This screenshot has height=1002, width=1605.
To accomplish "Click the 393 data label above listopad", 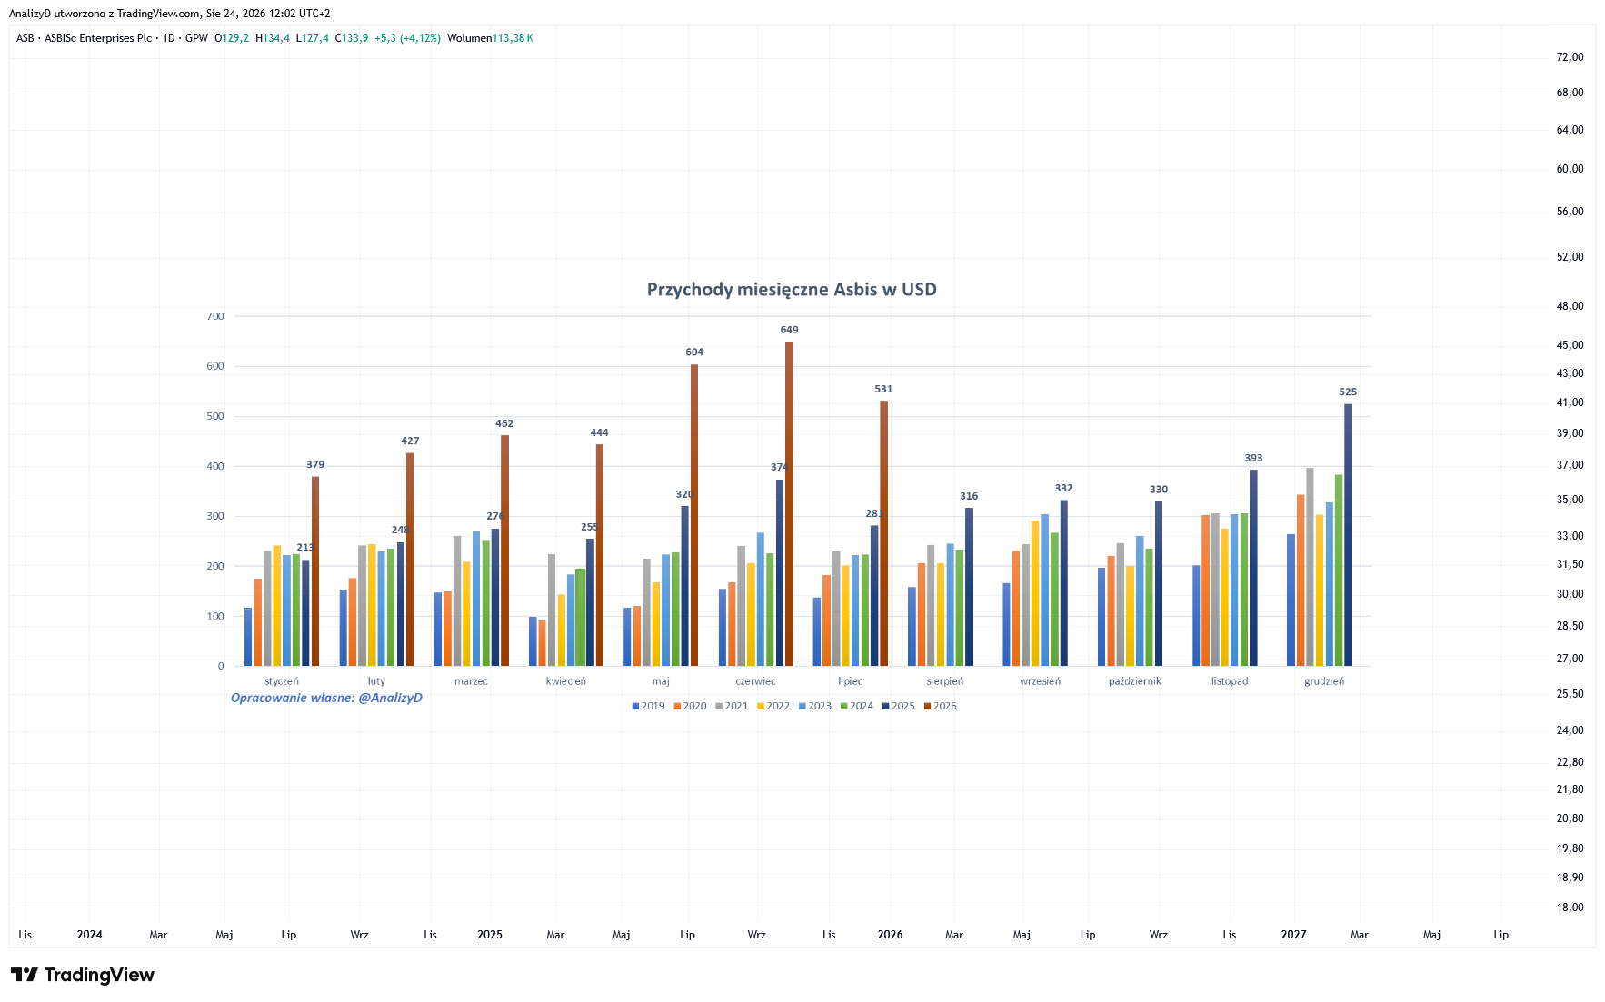I will 1253,458.
